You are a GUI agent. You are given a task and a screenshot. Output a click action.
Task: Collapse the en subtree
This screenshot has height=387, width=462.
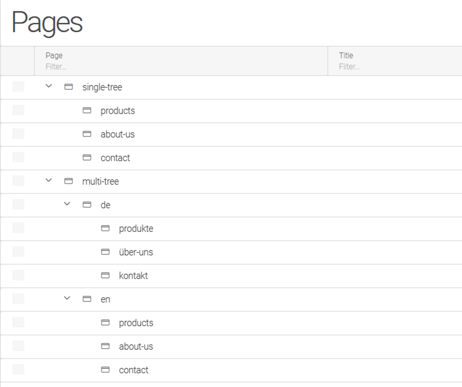click(67, 298)
